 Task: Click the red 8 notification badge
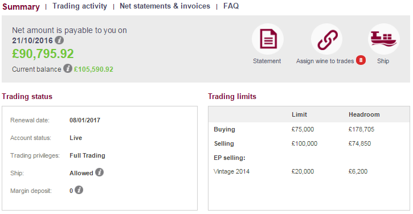click(x=361, y=60)
